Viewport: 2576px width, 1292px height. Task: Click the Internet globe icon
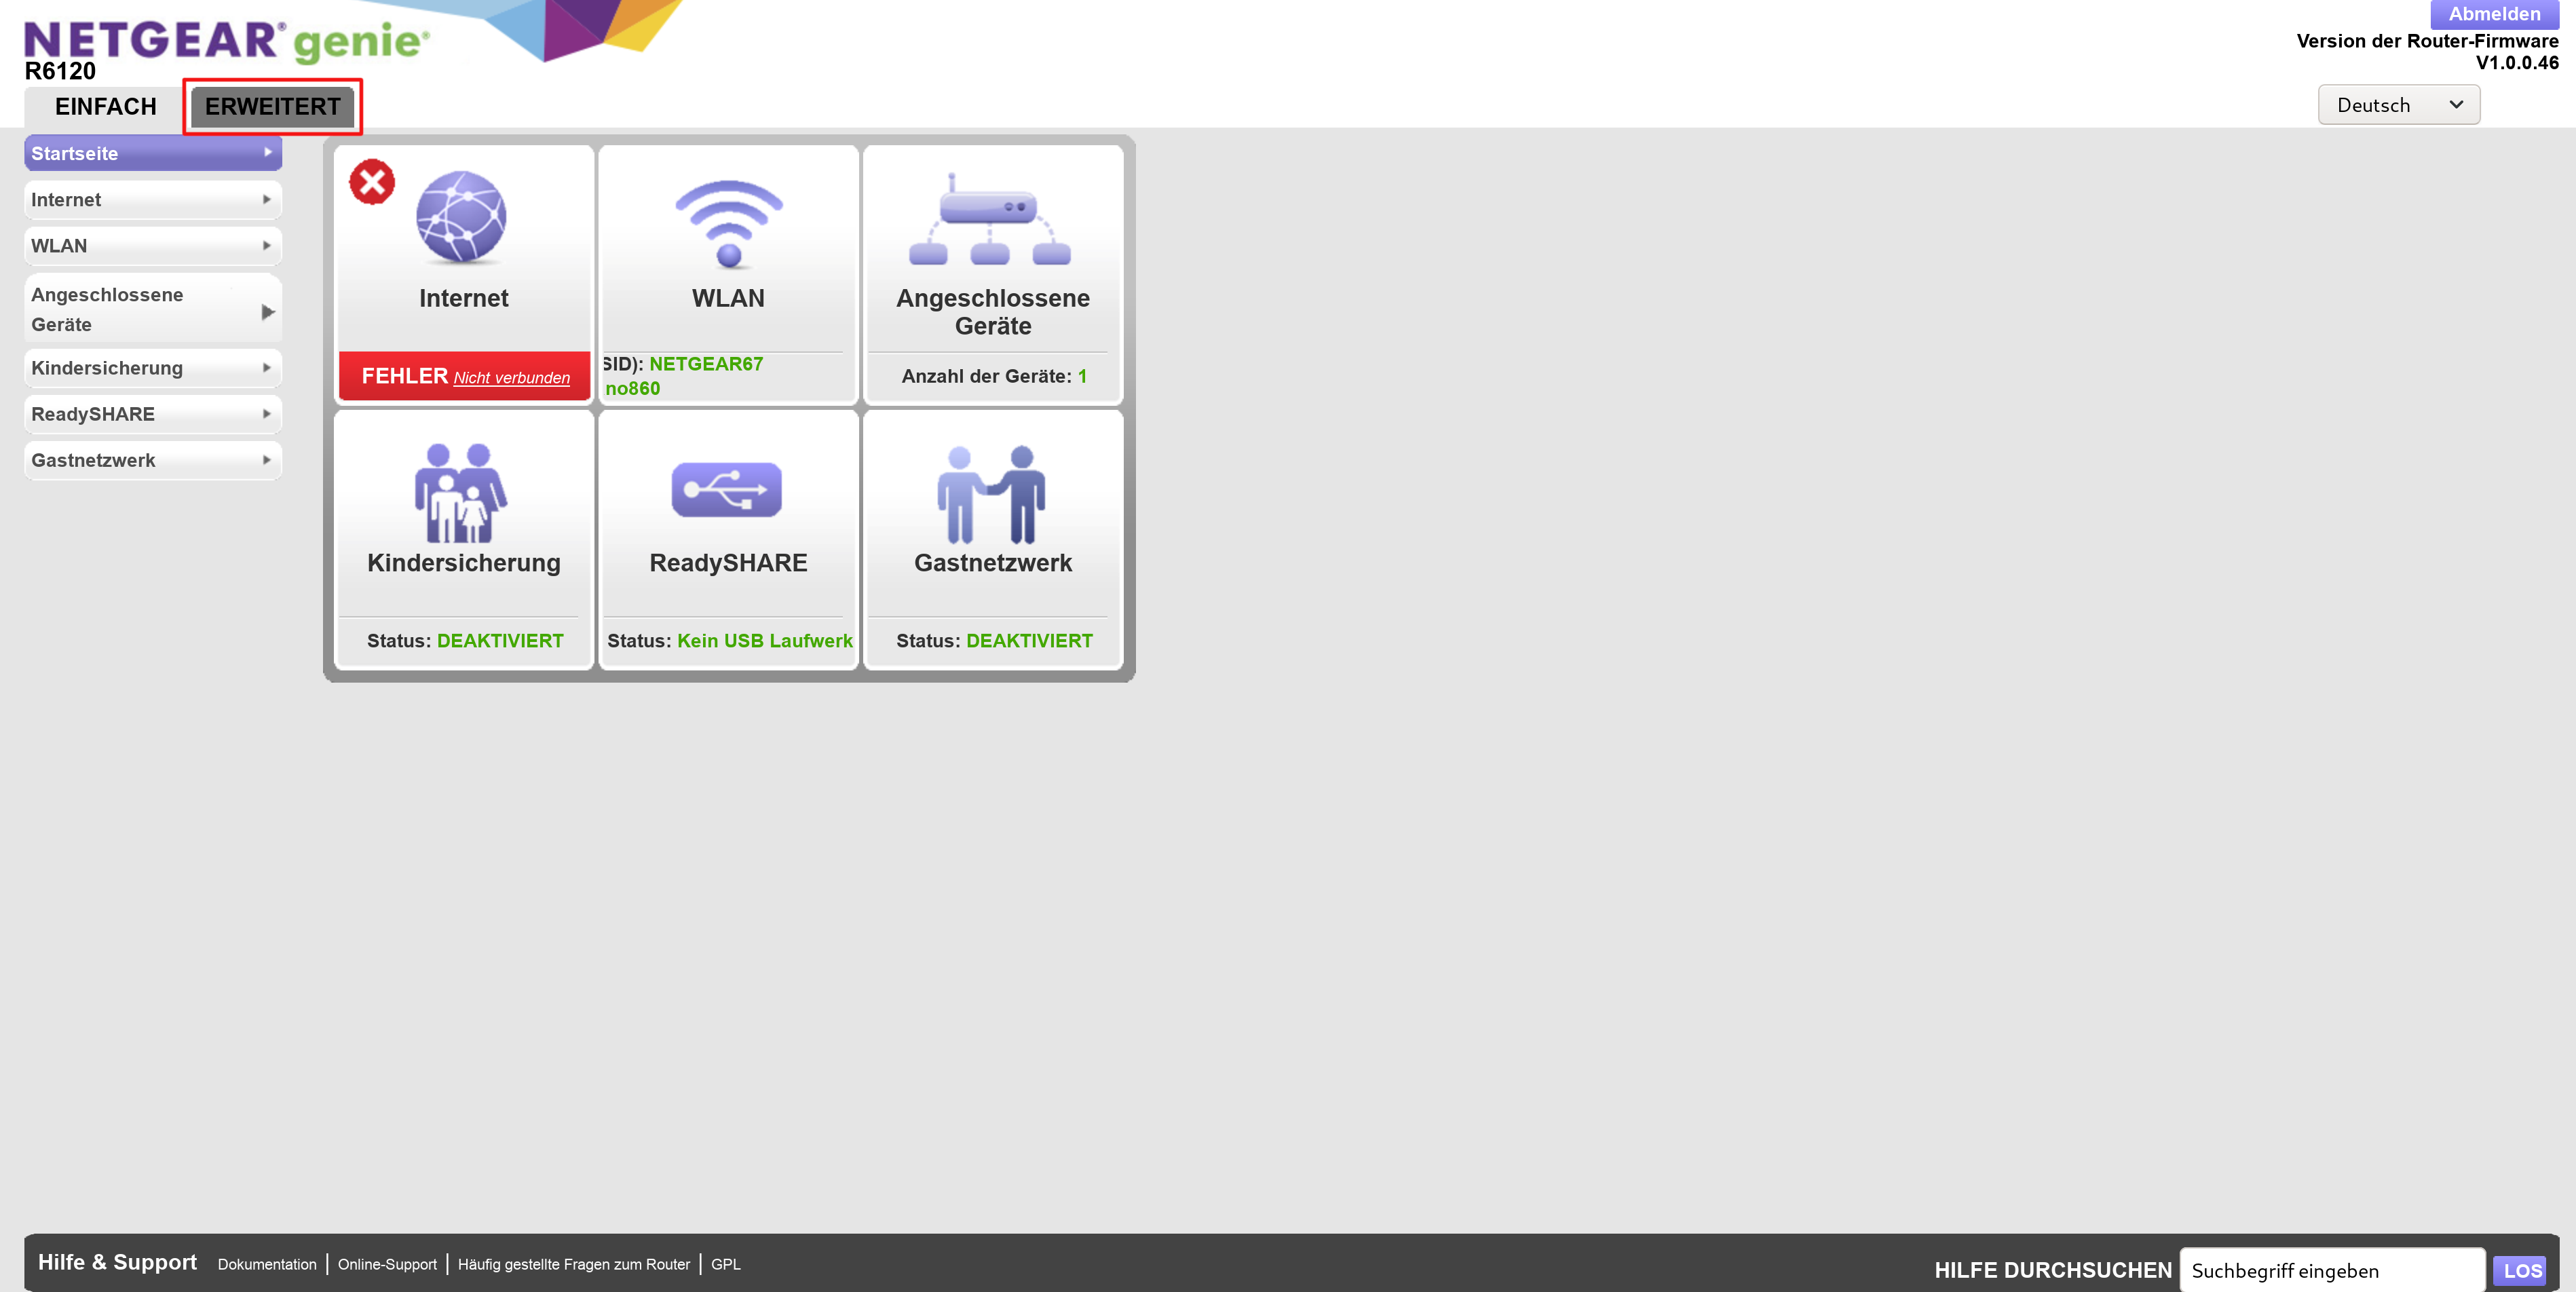click(x=461, y=217)
